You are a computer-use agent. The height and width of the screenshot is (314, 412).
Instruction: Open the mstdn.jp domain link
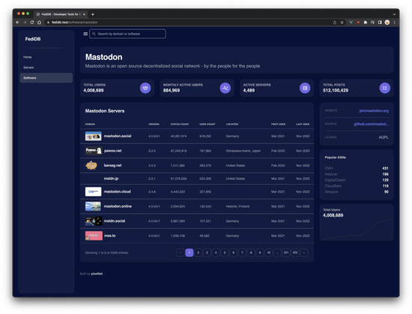coord(111,178)
